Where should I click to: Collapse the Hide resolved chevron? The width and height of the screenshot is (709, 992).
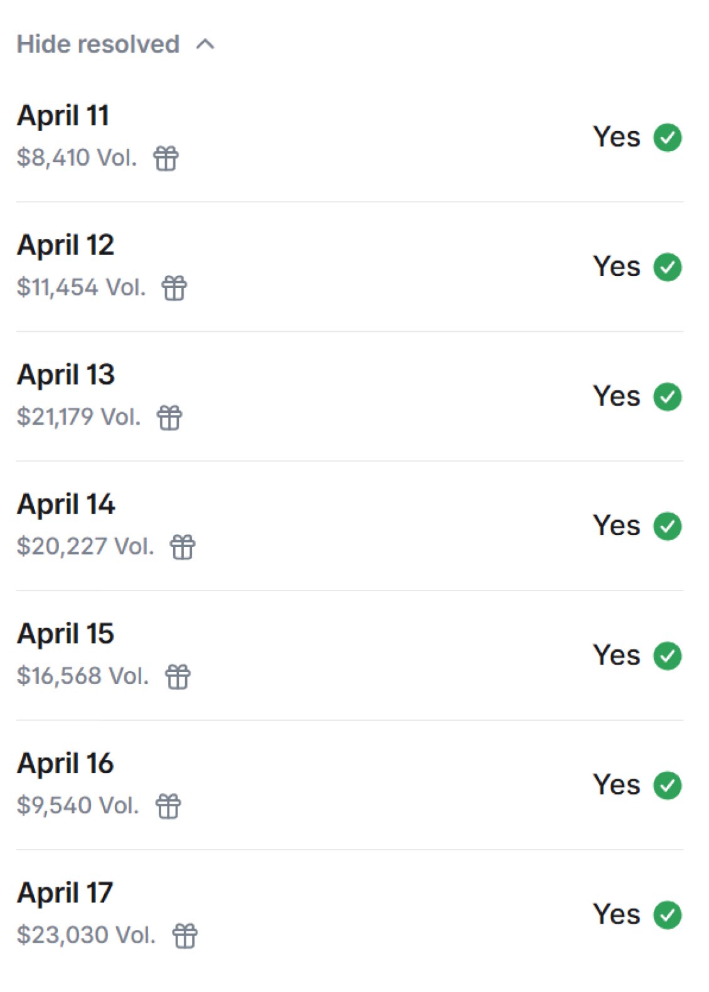tap(205, 45)
